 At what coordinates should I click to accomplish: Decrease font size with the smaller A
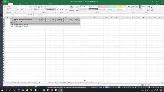pyautogui.click(x=32, y=7)
